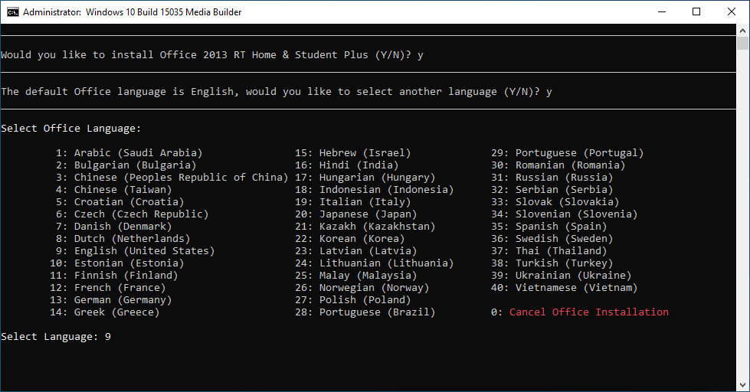Click the 'Arabic (Saudi Arabia)' entry
The image size is (750, 392).
[x=138, y=153]
